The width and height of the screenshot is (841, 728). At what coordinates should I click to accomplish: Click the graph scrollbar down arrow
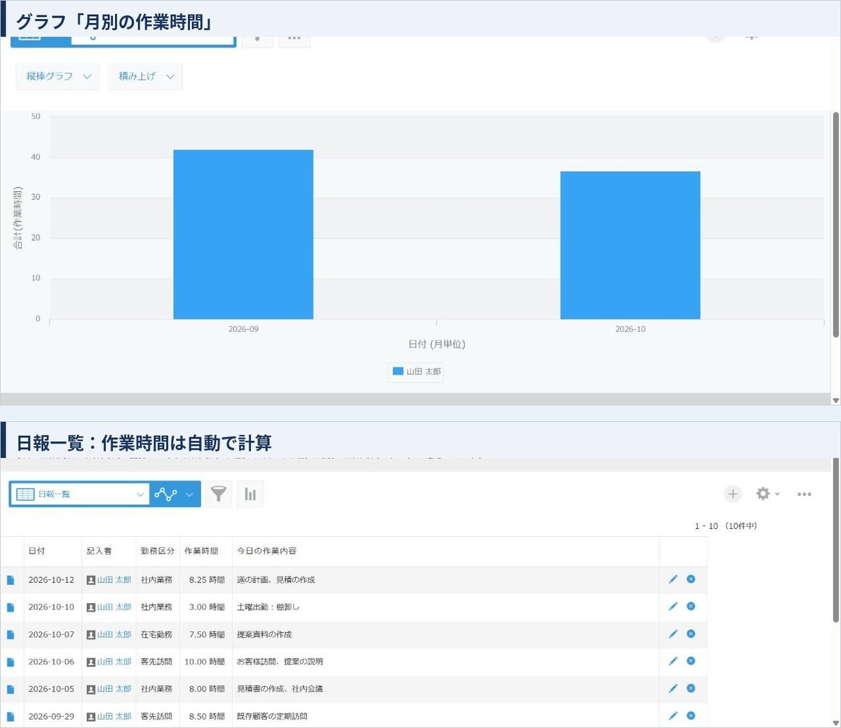pos(835,400)
